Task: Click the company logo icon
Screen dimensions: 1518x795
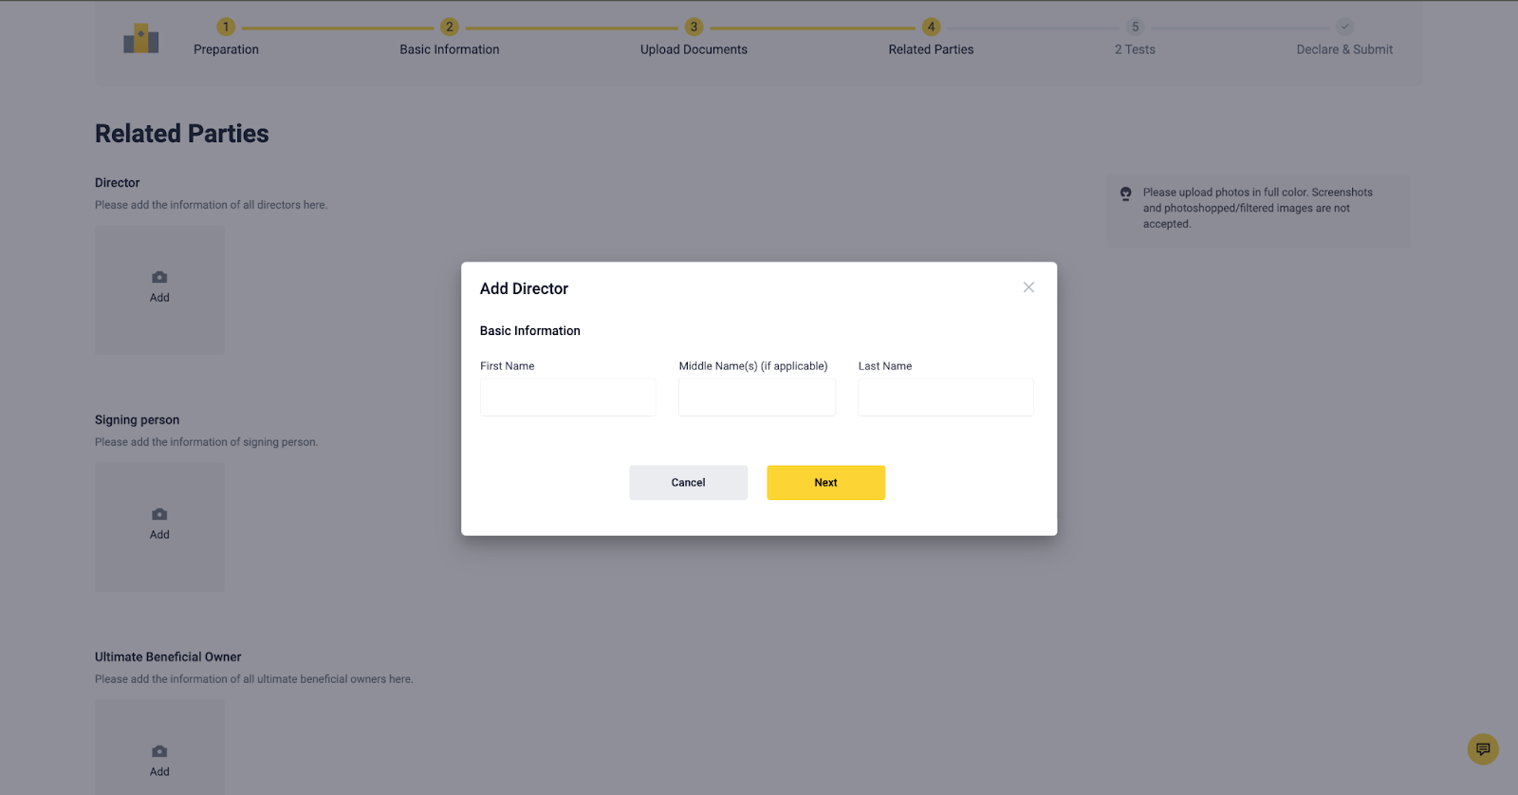Action: click(140, 39)
